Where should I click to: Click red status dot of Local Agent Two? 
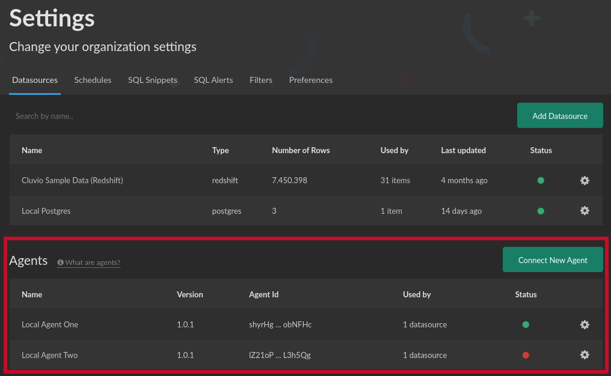pos(526,355)
